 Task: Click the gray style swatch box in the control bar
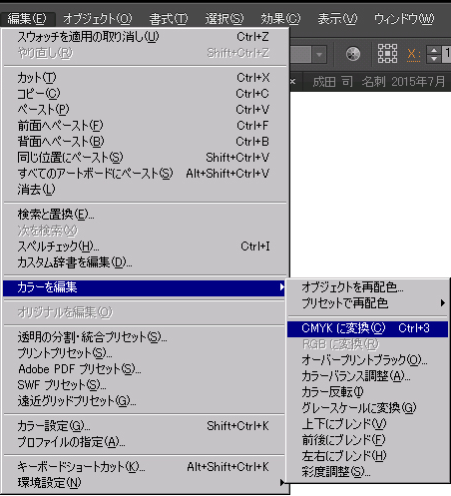(x=301, y=54)
